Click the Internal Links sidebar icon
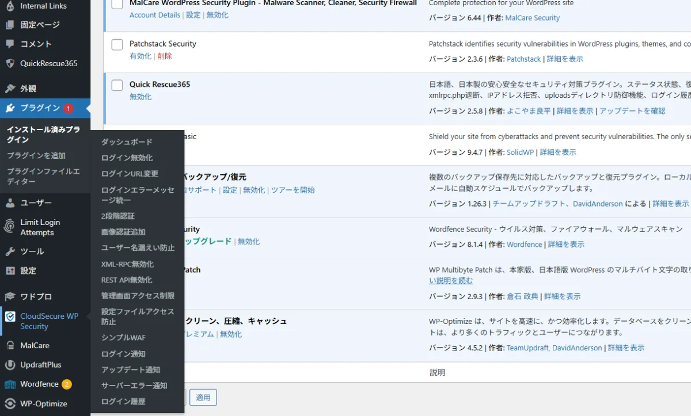691x416 pixels. click(x=10, y=6)
